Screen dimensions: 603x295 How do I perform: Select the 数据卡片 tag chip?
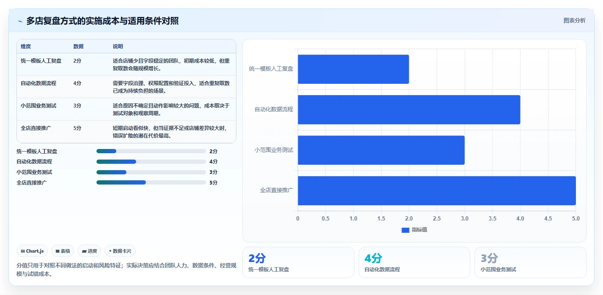click(120, 251)
